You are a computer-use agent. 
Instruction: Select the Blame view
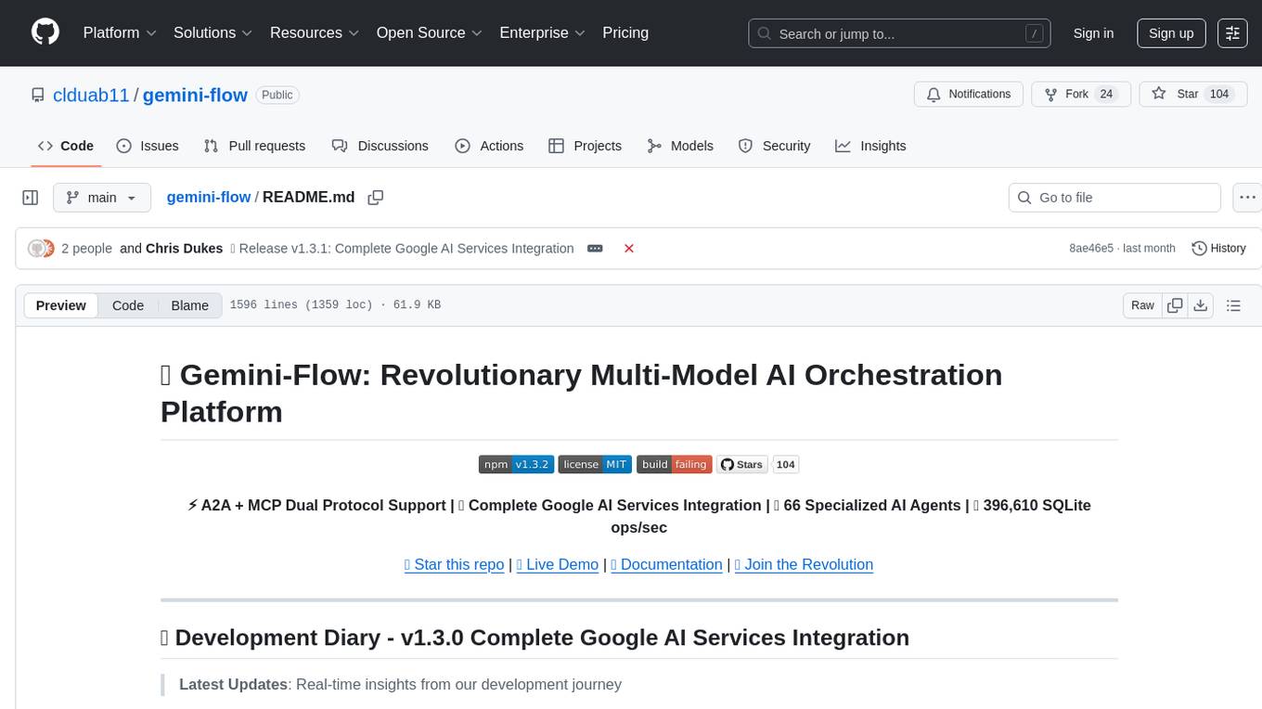click(x=190, y=305)
